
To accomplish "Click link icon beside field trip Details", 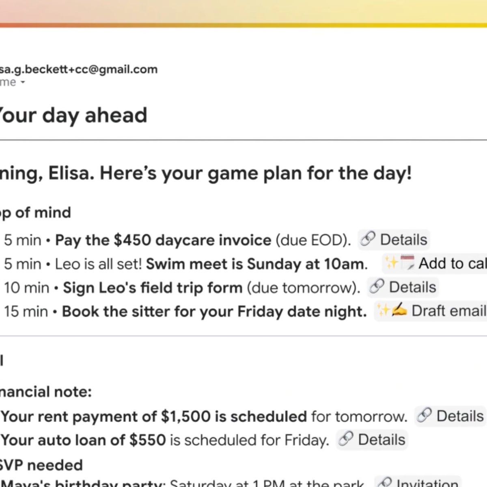I will 377,287.
